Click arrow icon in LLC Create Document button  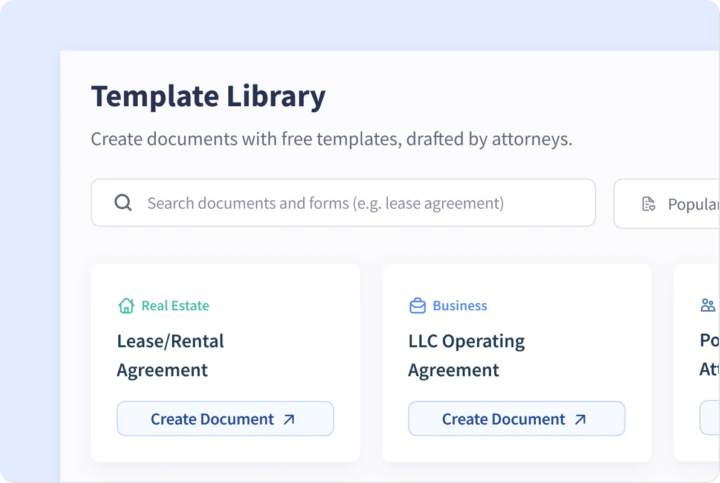(x=580, y=420)
